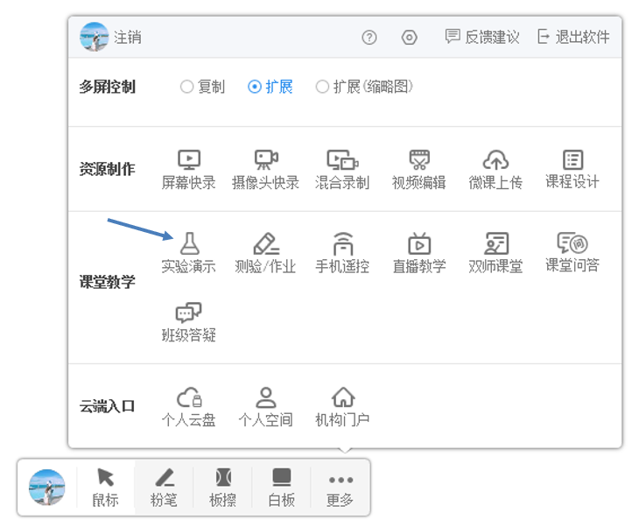Select the 粉笔 chalk tool
The image size is (639, 527).
point(164,488)
